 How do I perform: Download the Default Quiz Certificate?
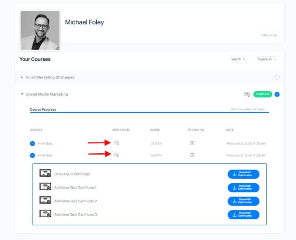(x=243, y=174)
